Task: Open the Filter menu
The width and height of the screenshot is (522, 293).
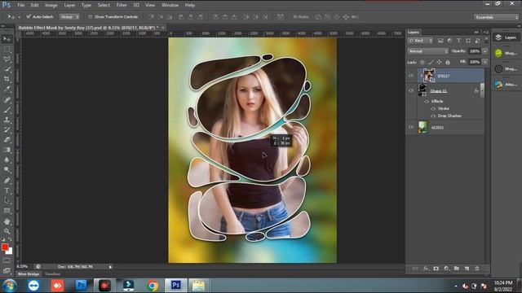Action: (122, 5)
